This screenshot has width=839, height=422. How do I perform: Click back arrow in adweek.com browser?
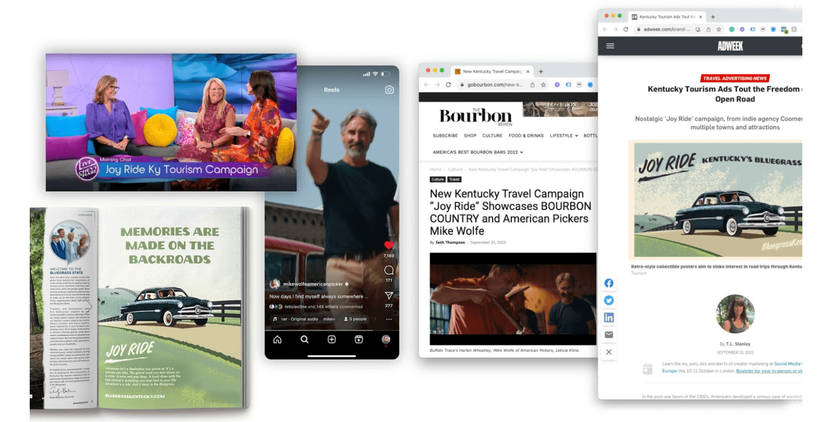605,29
